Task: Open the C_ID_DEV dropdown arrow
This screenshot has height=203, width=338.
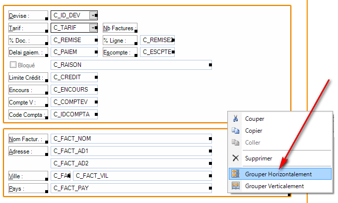Action: click(x=93, y=16)
